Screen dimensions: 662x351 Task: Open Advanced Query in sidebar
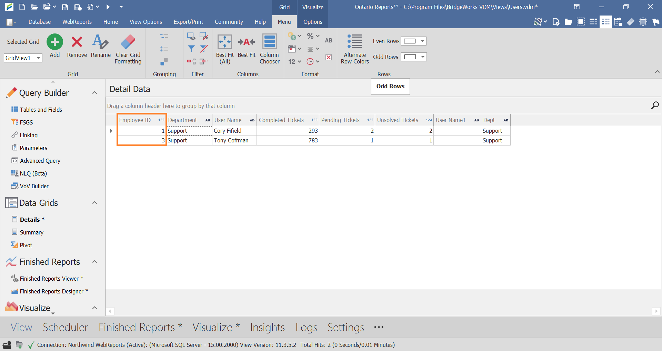point(40,161)
